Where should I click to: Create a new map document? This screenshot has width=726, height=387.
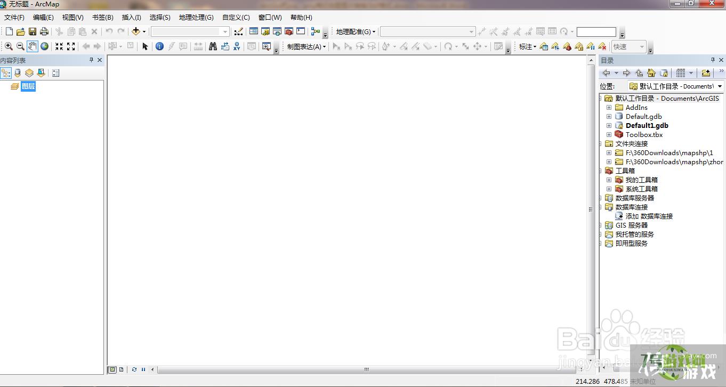point(9,31)
